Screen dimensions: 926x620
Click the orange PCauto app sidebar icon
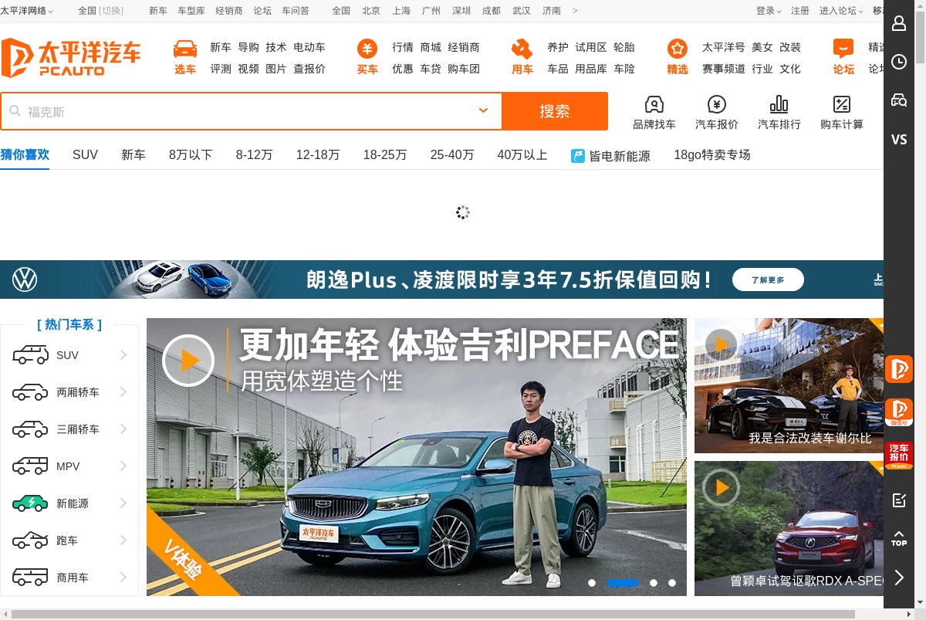click(x=899, y=369)
